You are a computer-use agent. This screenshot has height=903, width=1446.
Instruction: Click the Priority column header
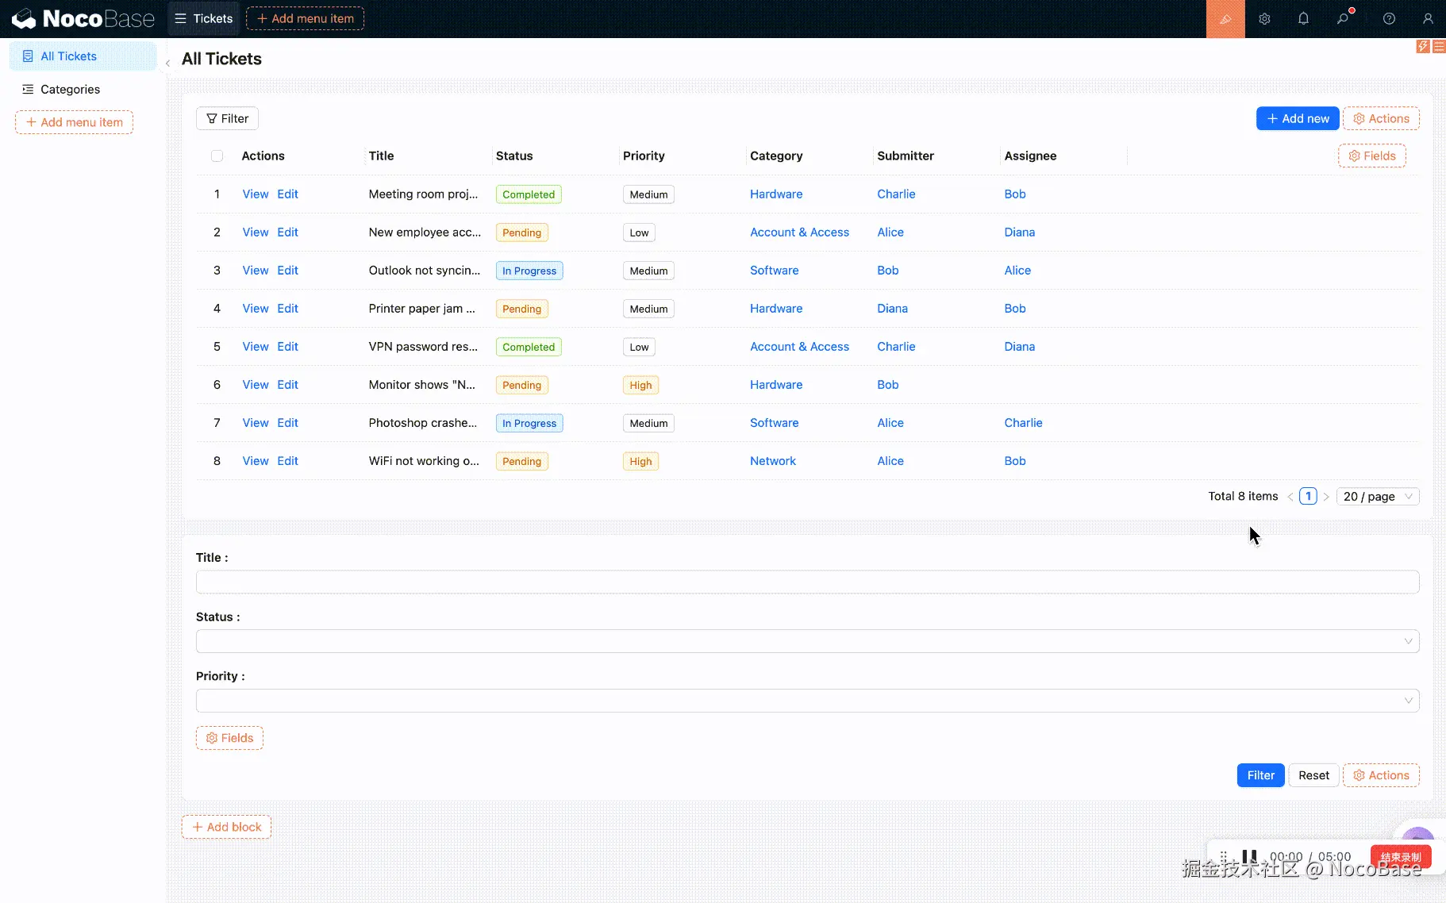[x=644, y=156]
